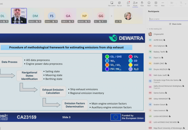Click LM avatar next to LUIGIA MOCERINO
Image resolution: width=188 pixels, height=130 pixels.
[150, 116]
